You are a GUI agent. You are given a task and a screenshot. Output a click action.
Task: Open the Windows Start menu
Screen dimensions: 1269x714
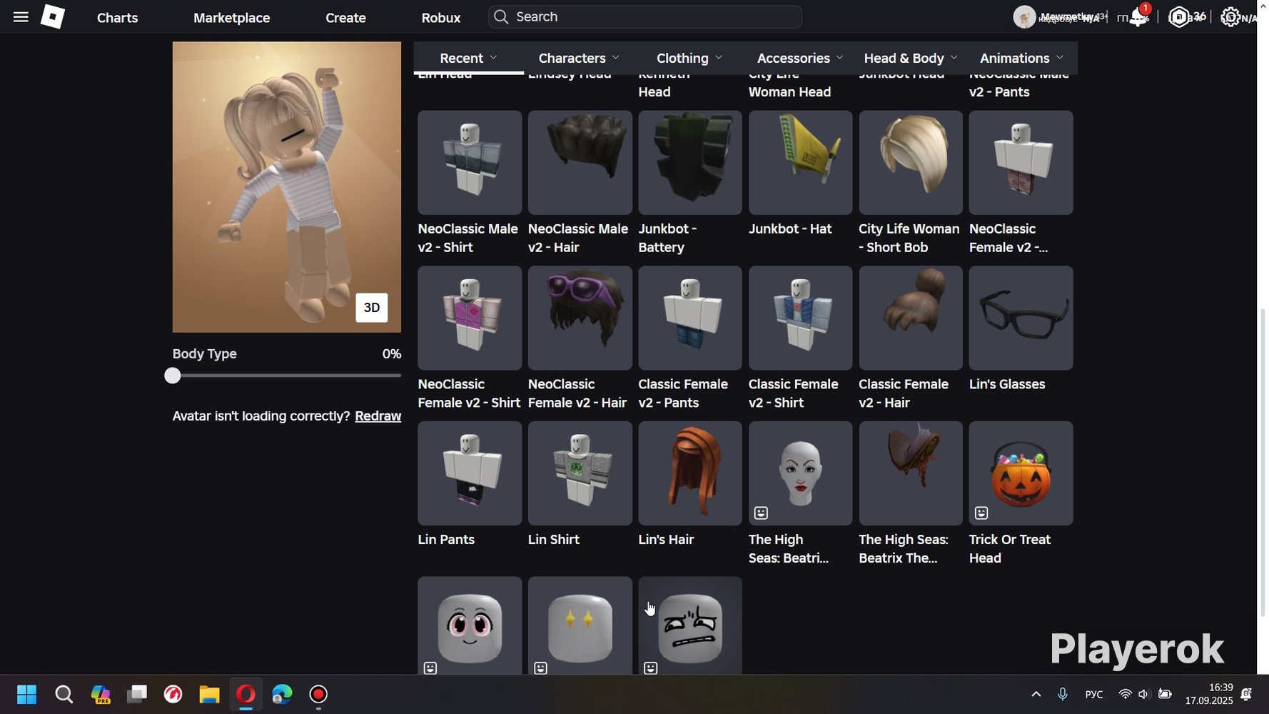click(x=27, y=695)
